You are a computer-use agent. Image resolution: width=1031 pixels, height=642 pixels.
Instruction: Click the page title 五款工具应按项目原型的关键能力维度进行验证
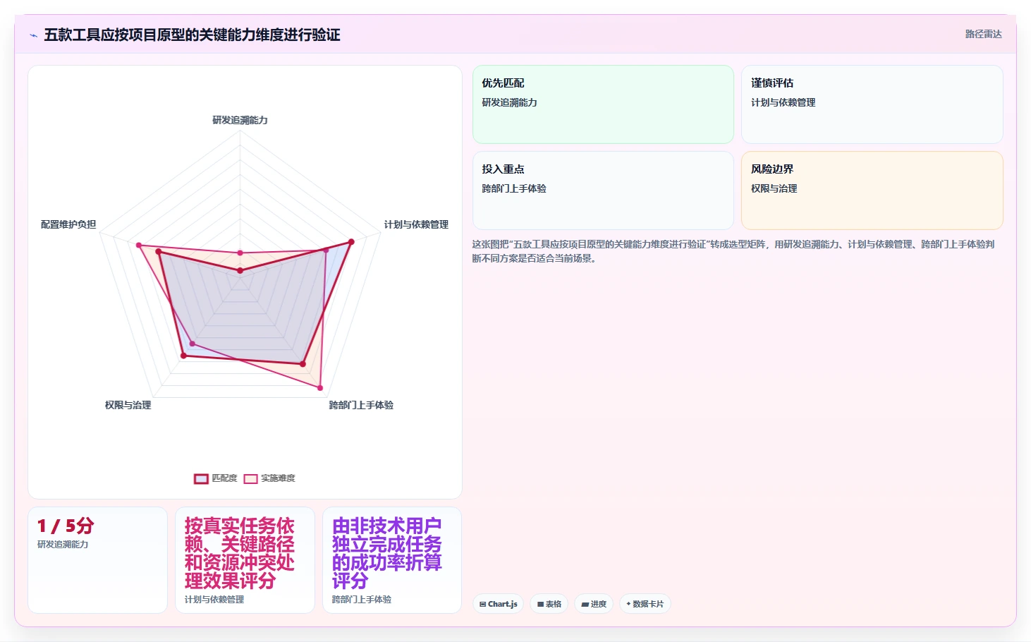click(x=192, y=35)
